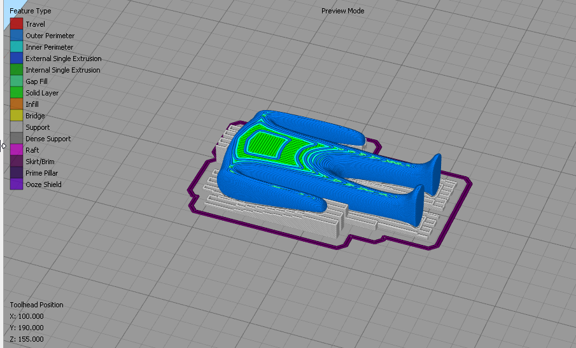576x348 pixels.
Task: Click the Z: 155.000 toolhead value
Action: click(x=27, y=339)
